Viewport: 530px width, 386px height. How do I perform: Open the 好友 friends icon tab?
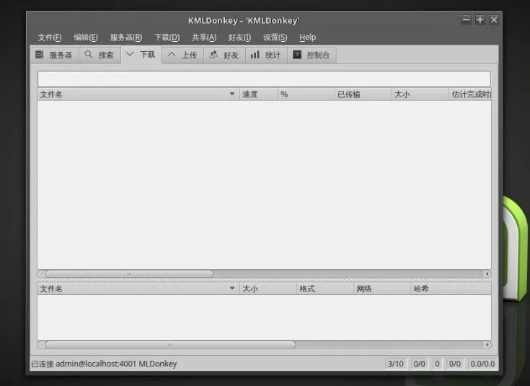coord(225,55)
